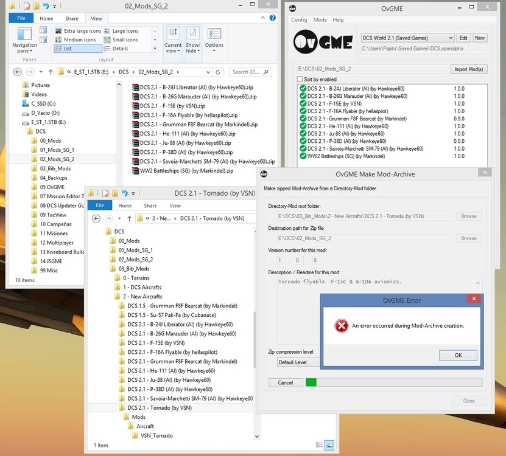
Task: Go back in 02_Mods_SG_2 Explorer
Action: click(18, 72)
